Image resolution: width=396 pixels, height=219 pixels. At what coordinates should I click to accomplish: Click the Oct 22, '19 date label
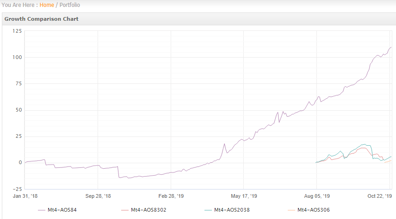pos(380,196)
